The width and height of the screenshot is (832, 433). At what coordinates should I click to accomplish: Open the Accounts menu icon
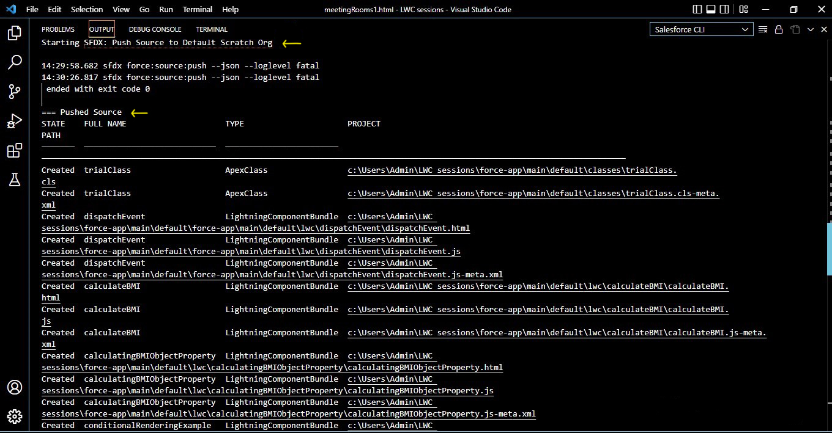[15, 387]
